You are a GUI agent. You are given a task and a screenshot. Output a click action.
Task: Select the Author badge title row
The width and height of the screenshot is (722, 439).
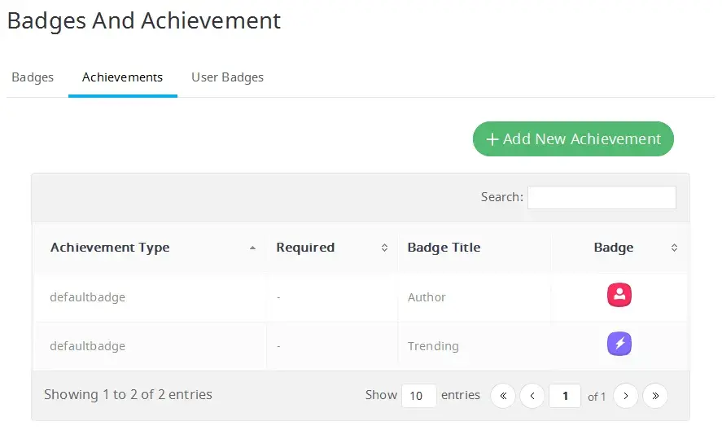[x=427, y=297]
